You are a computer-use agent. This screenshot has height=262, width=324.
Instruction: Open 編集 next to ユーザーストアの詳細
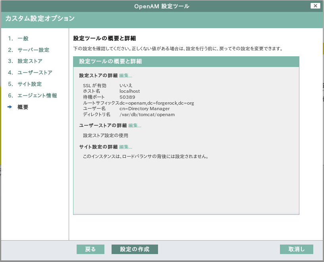pyautogui.click(x=135, y=126)
